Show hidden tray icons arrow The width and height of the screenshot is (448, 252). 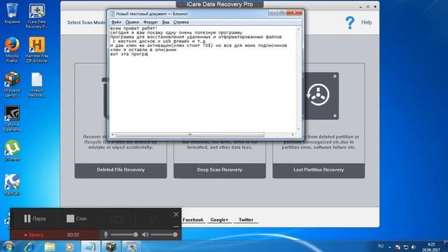point(390,247)
